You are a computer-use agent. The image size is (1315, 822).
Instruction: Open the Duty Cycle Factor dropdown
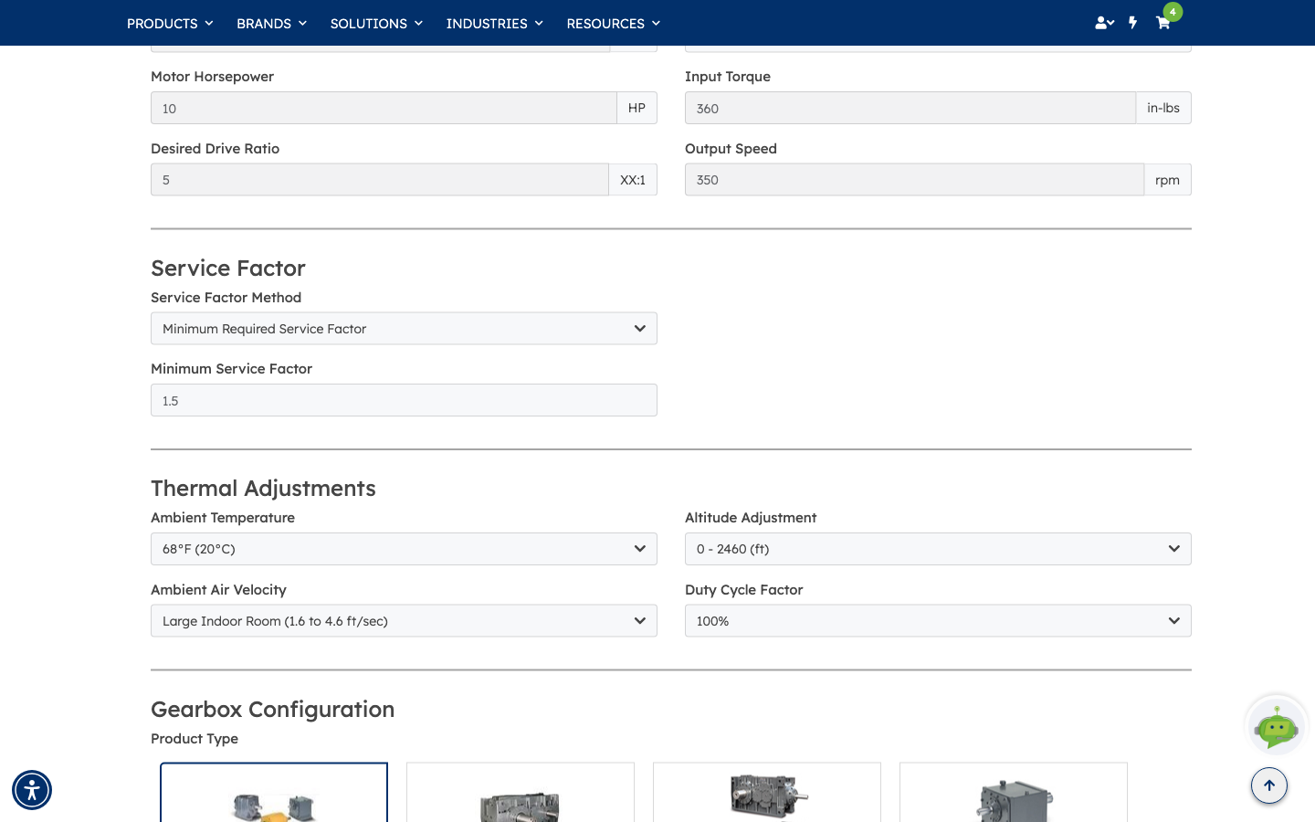[938, 621]
